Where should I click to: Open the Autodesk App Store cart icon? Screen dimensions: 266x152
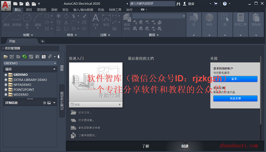[216, 4]
